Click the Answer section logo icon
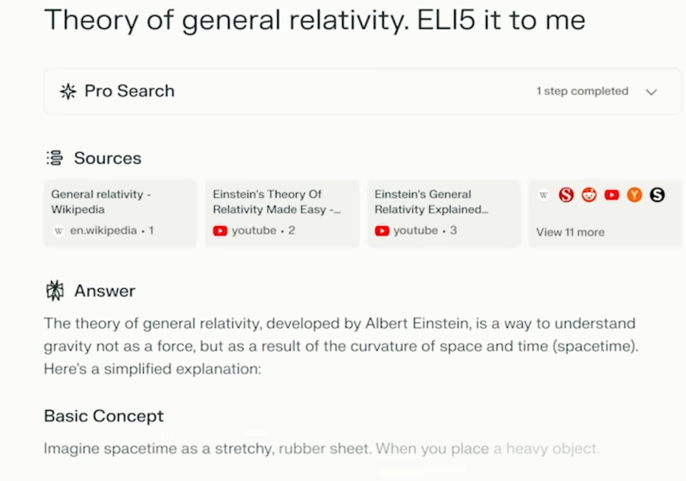This screenshot has height=481, width=686. point(55,291)
